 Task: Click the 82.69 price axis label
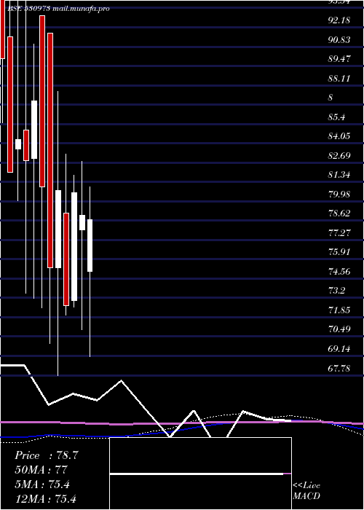(x=339, y=156)
